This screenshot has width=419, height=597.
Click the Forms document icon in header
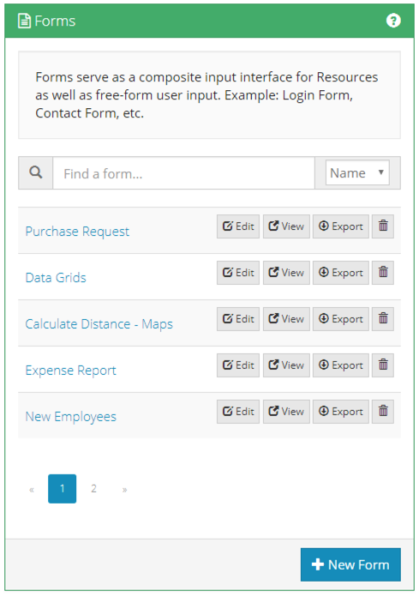click(24, 21)
